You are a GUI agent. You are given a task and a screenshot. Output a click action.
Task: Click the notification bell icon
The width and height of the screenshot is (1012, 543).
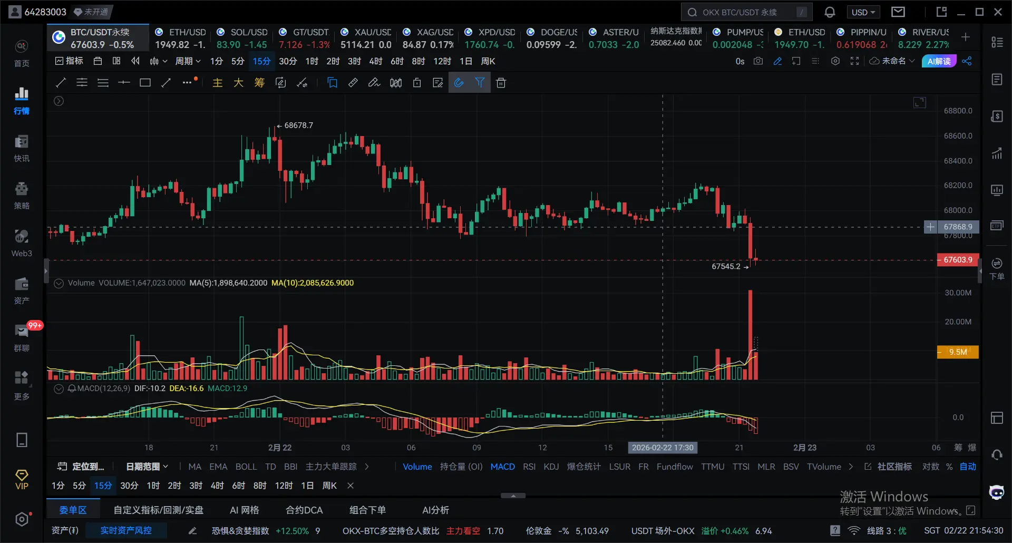[830, 12]
